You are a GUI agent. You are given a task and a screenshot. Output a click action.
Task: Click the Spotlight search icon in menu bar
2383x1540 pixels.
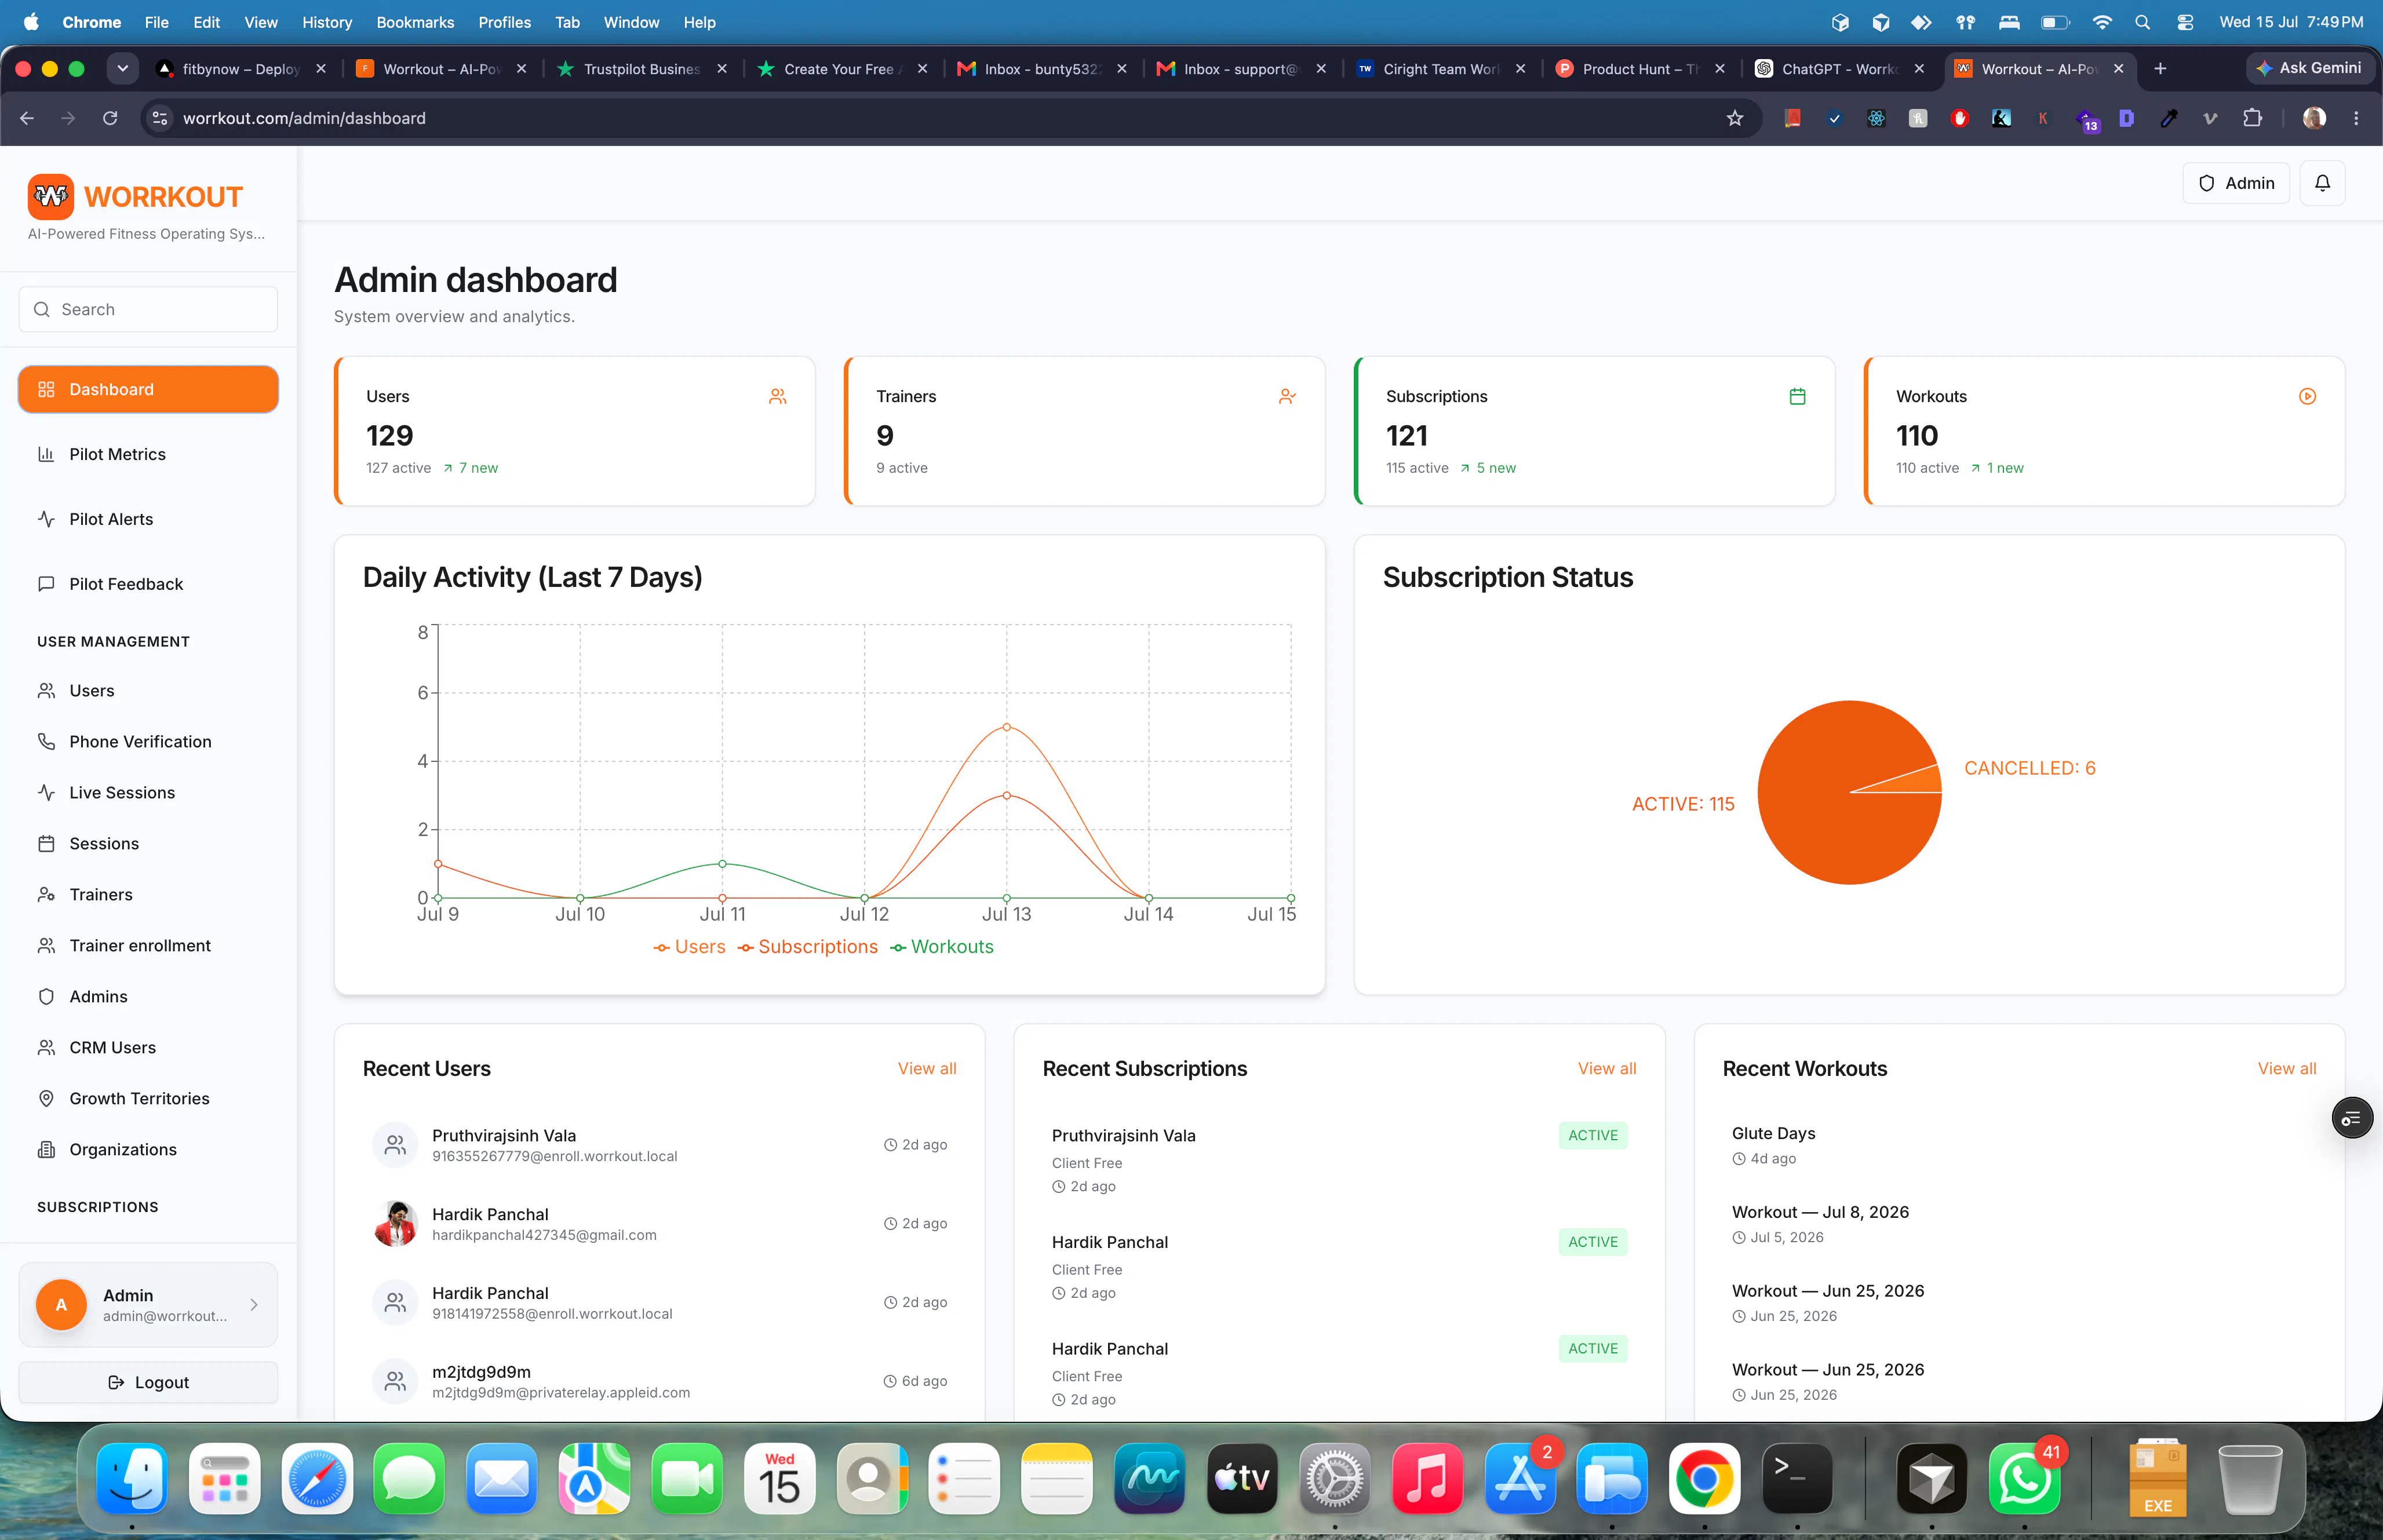coord(2142,22)
